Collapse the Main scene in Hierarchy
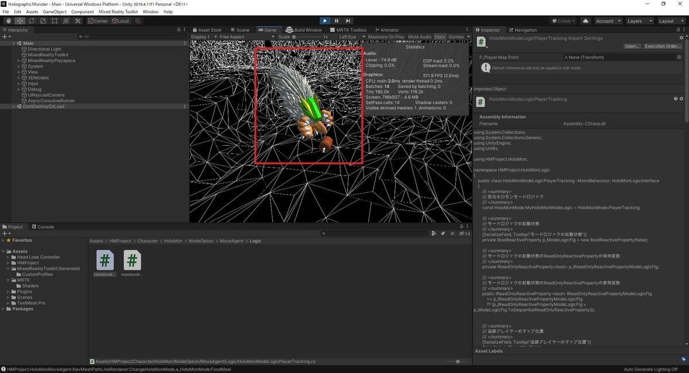 (14, 44)
